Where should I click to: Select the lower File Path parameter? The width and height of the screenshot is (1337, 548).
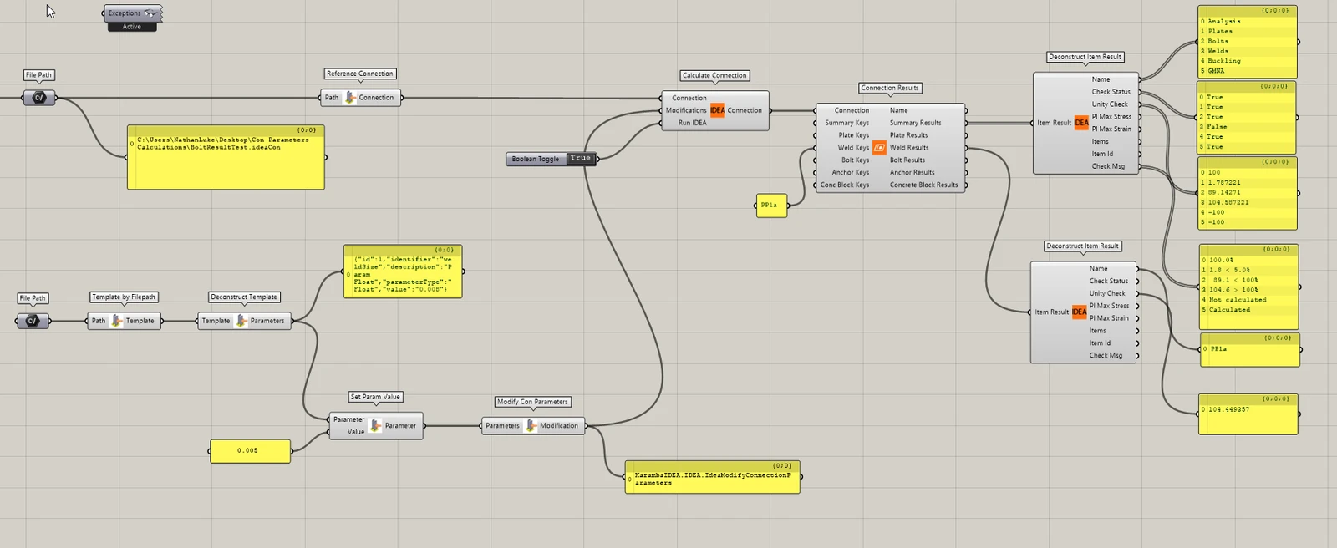tap(33, 321)
